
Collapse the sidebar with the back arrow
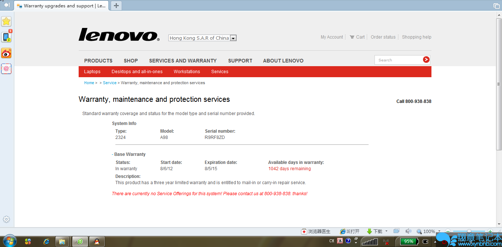pos(6,5)
